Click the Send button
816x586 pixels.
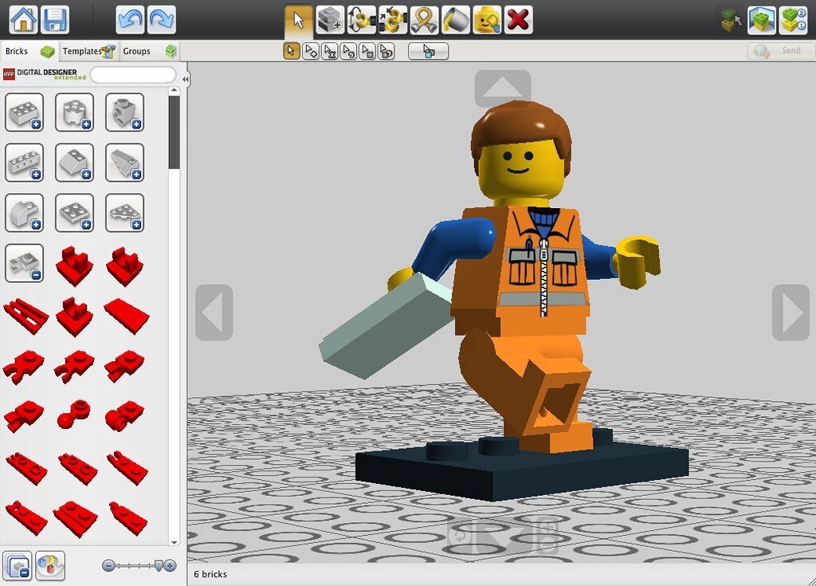[x=781, y=50]
